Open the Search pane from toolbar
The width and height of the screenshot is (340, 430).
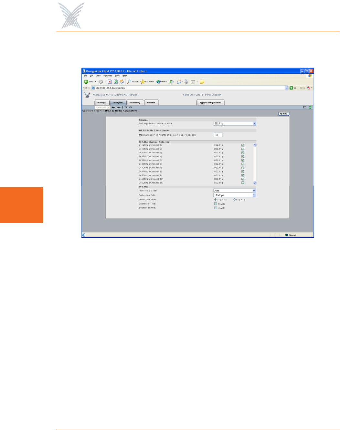[133, 82]
